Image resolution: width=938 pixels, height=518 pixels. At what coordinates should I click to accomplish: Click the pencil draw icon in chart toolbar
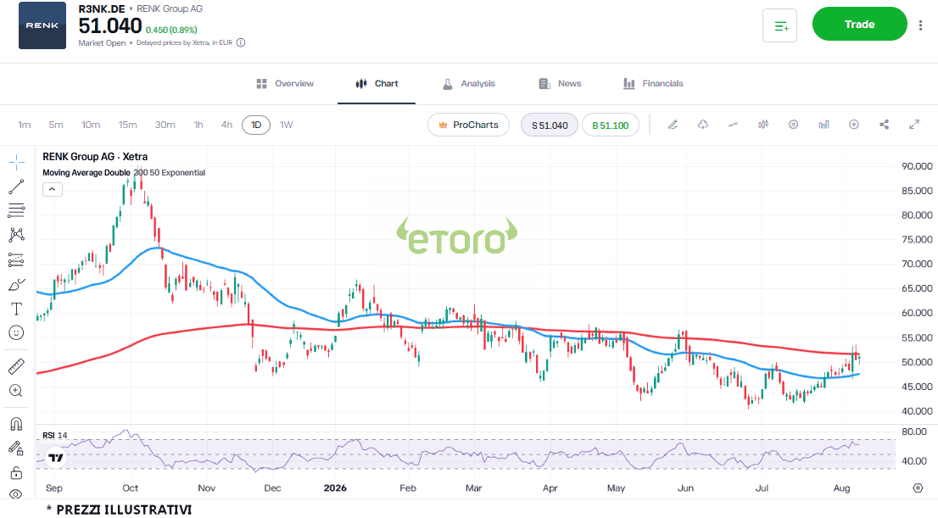(x=673, y=125)
